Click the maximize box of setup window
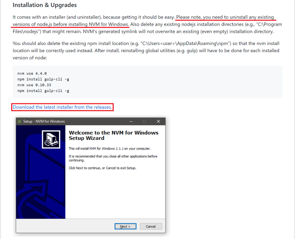This screenshot has width=295, height=239. coord(145,121)
